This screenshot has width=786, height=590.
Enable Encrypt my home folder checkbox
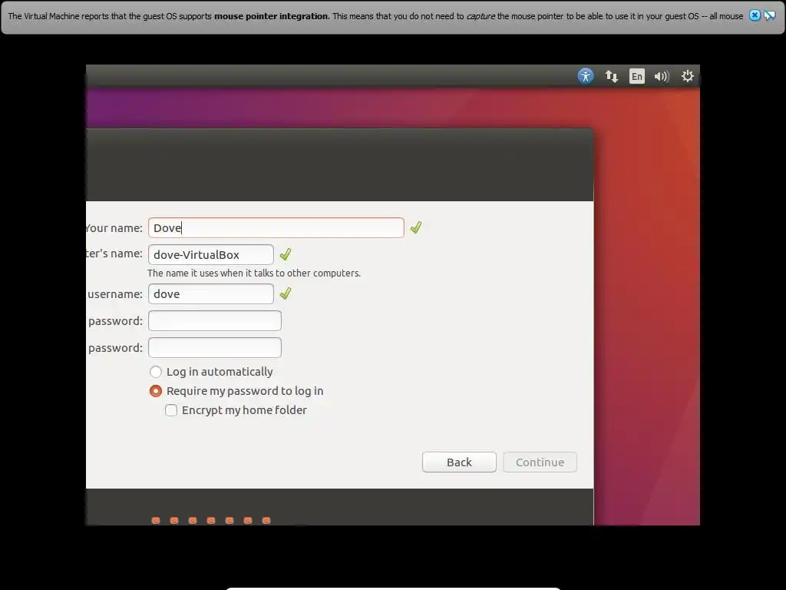tap(171, 410)
